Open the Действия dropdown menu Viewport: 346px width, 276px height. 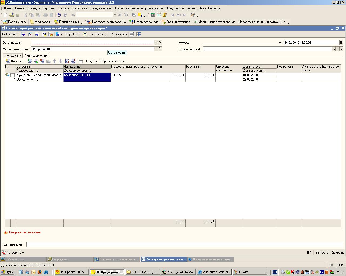pyautogui.click(x=10, y=34)
